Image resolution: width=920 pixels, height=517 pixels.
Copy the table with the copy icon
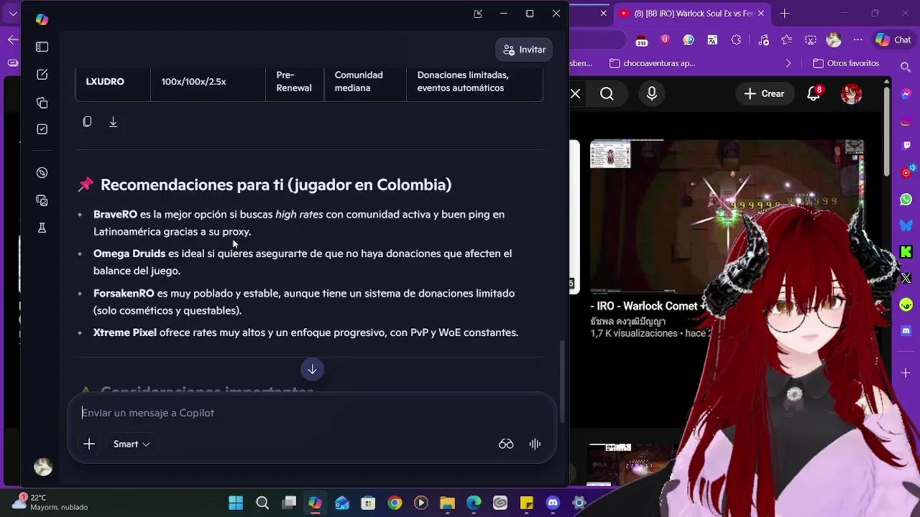click(x=87, y=122)
